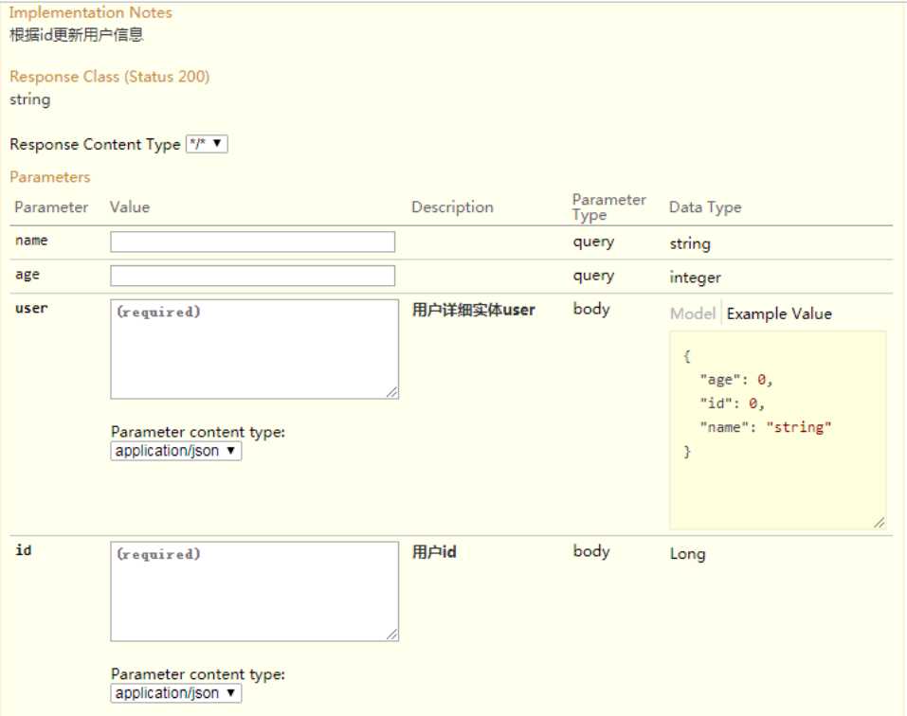Click the "name": "string" JSON line
The width and height of the screenshot is (907, 716).
tap(766, 427)
